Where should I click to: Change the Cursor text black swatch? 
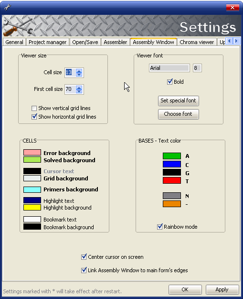point(32,171)
